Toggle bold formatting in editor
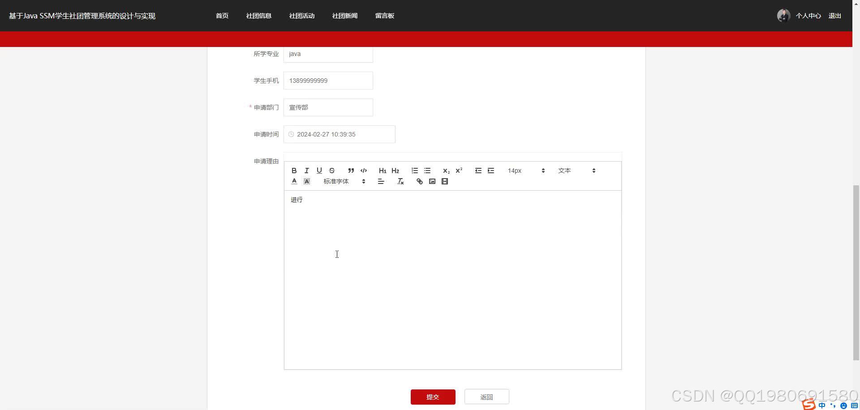The height and width of the screenshot is (410, 860). [x=294, y=171]
